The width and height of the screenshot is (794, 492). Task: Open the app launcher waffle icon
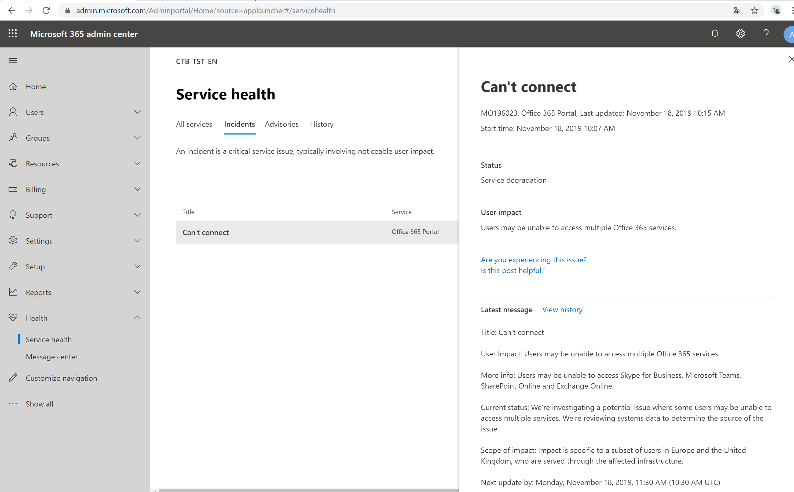tap(13, 33)
